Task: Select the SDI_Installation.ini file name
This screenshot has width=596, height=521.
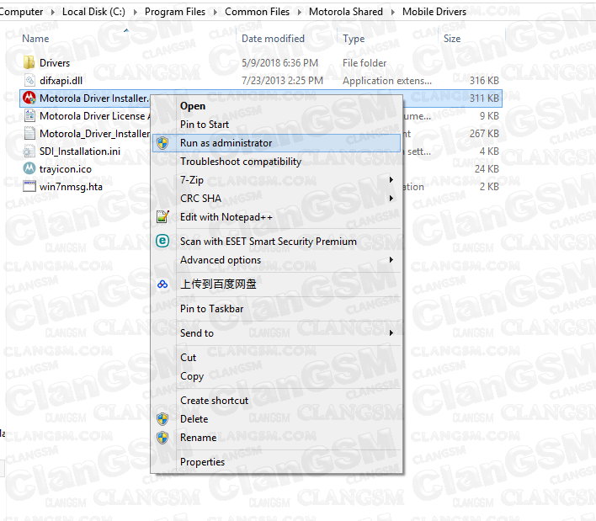Action: point(80,152)
